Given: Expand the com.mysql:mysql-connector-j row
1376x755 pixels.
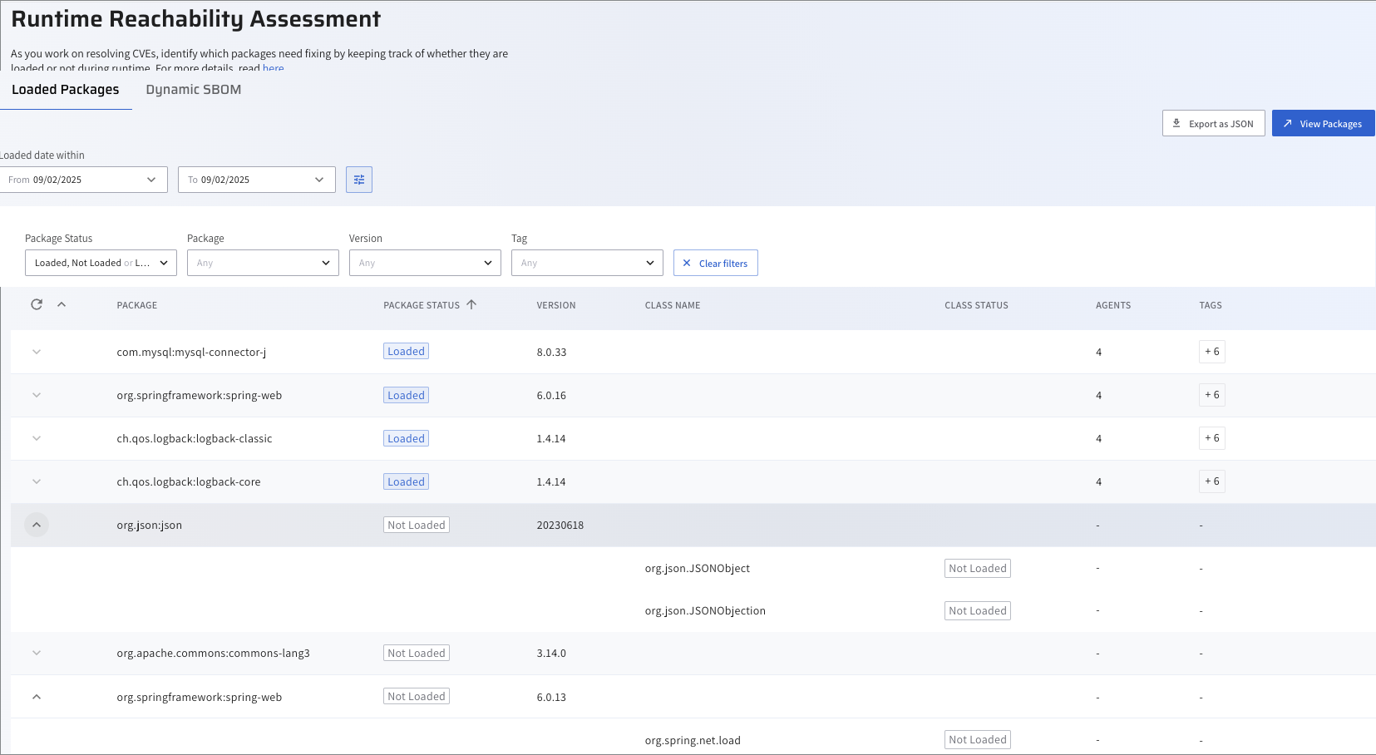Looking at the screenshot, I should point(37,352).
